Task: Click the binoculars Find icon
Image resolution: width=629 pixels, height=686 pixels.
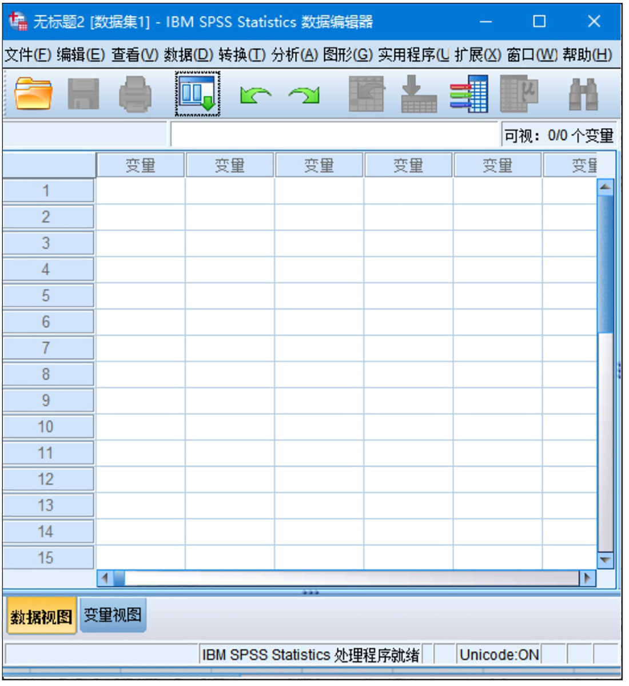Action: pos(583,94)
